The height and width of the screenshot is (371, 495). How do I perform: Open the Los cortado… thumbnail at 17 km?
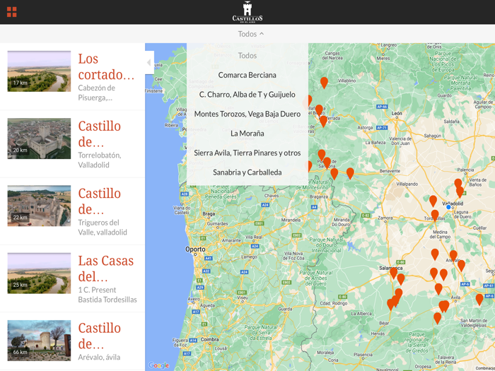coord(39,71)
